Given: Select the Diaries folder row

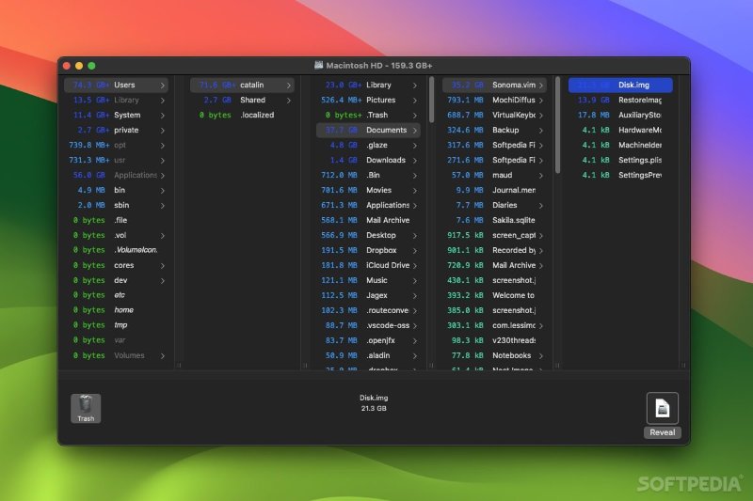Looking at the screenshot, I should (494, 205).
